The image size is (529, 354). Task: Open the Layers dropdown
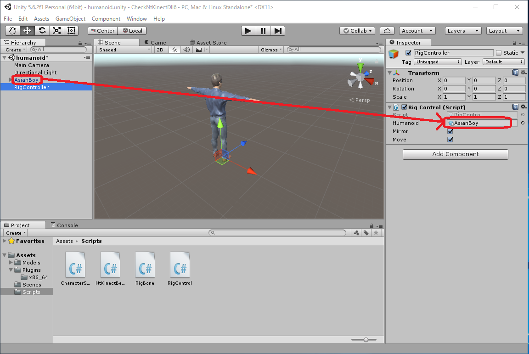click(463, 31)
